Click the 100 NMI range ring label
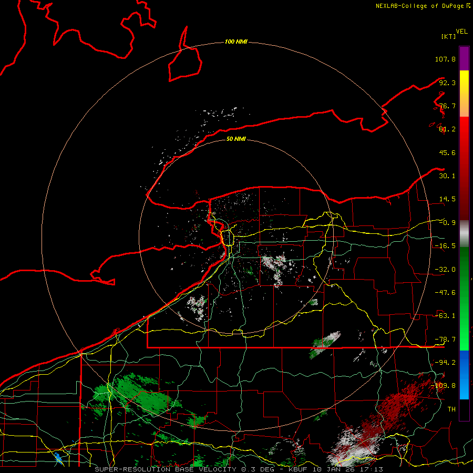The width and height of the screenshot is (473, 473). click(236, 42)
